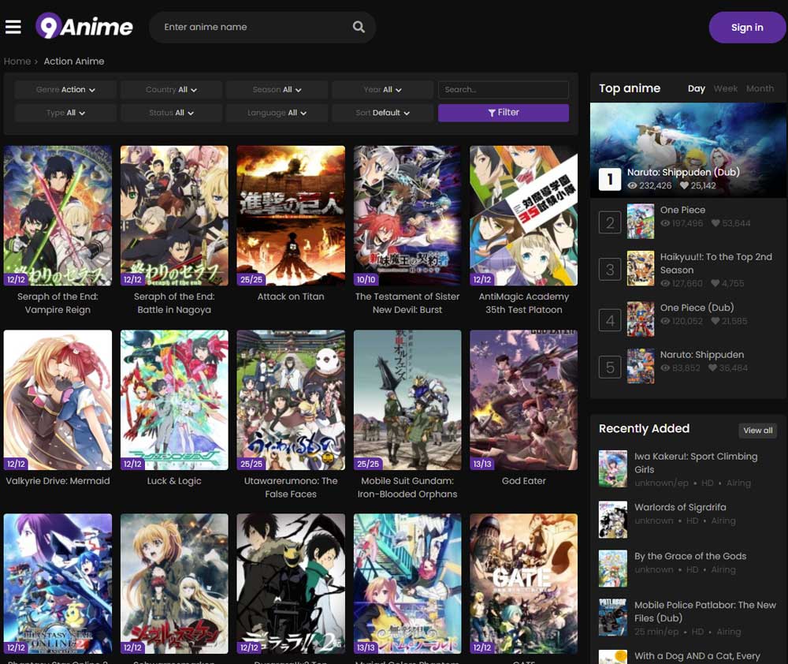788x664 pixels.
Task: Click the views eye icon under Naruto: Shippuden (Dub)
Action: [x=632, y=185]
